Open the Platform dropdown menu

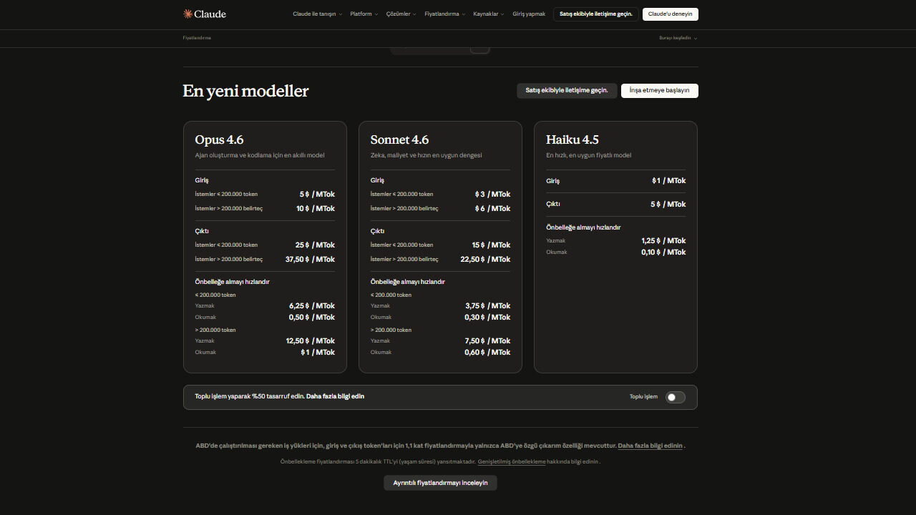coord(364,14)
